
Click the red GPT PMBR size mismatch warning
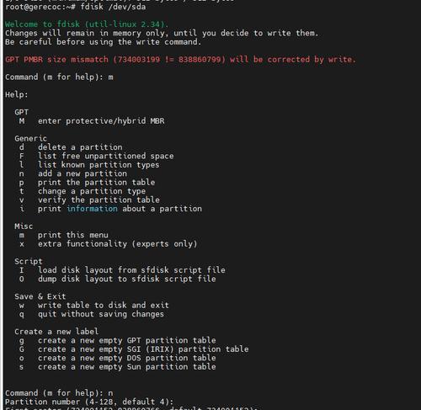(180, 60)
